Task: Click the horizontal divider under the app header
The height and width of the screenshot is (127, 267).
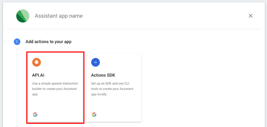Action: point(134,29)
